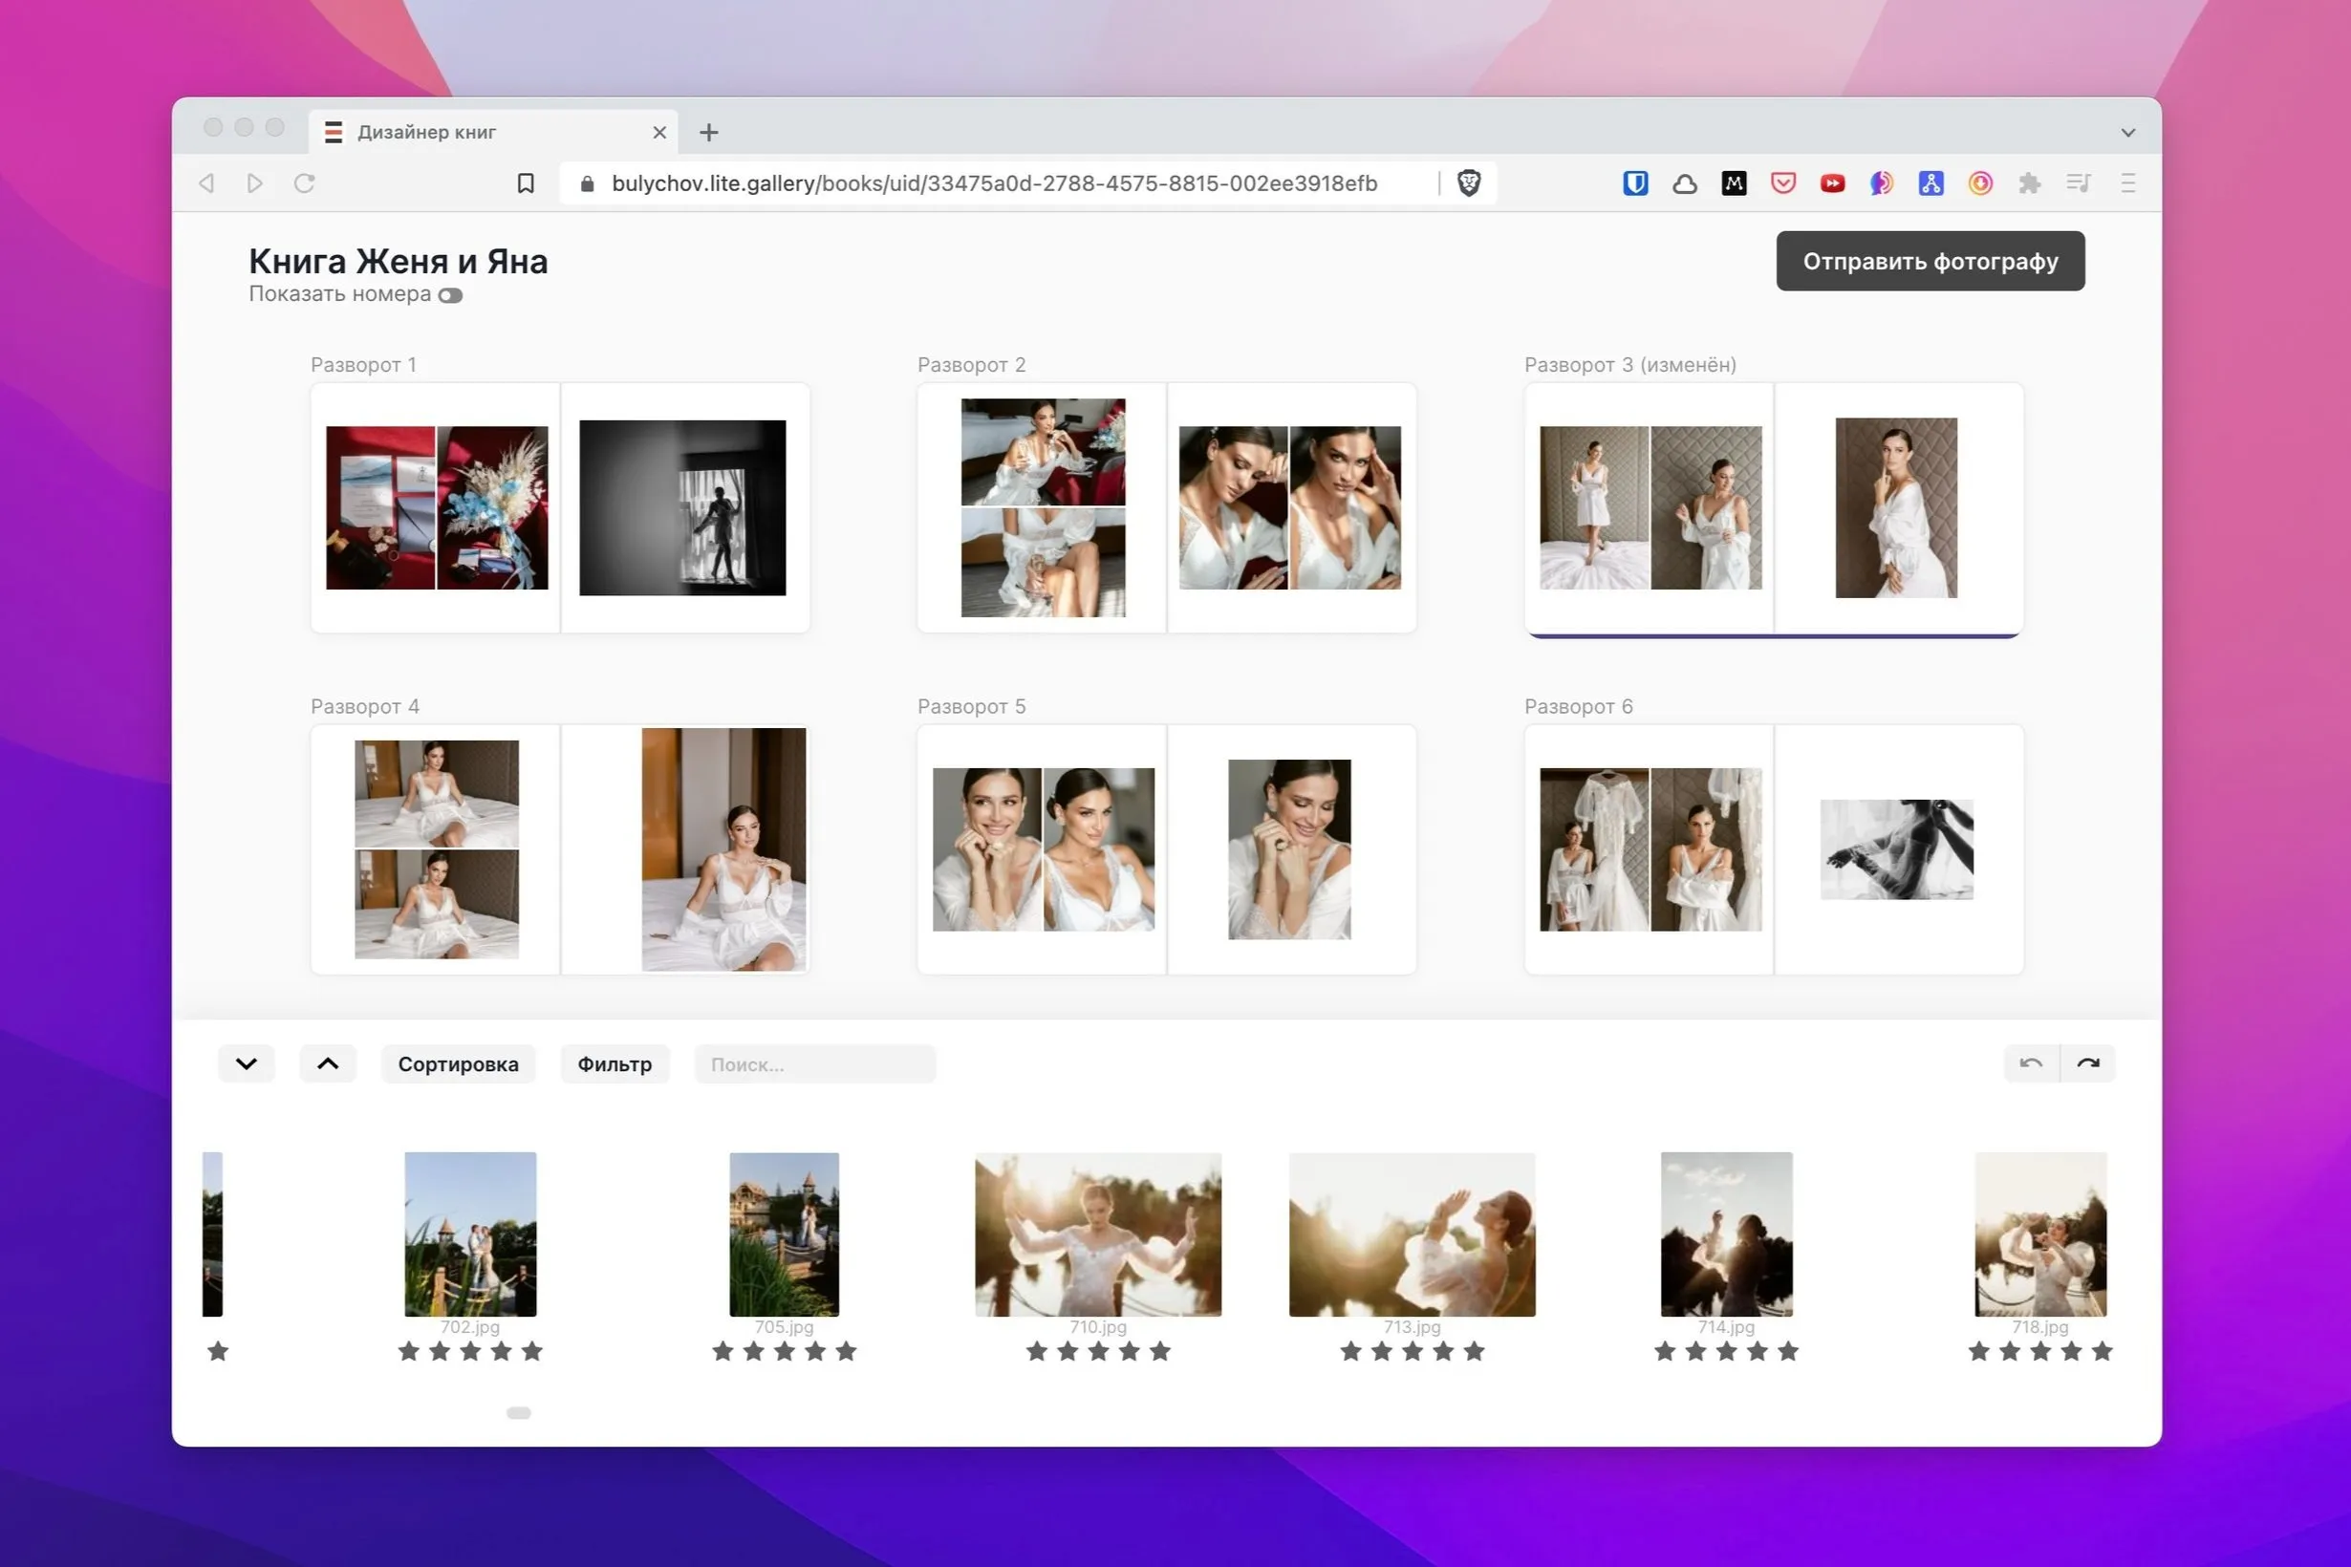
Task: Open the puzzle-piece extensions menu
Action: [2029, 182]
